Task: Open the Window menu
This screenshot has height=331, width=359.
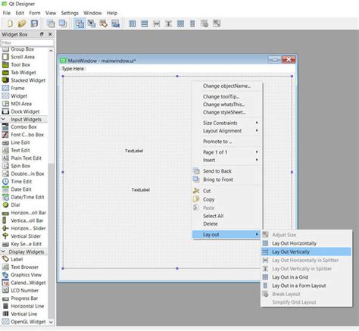Action: pos(92,13)
